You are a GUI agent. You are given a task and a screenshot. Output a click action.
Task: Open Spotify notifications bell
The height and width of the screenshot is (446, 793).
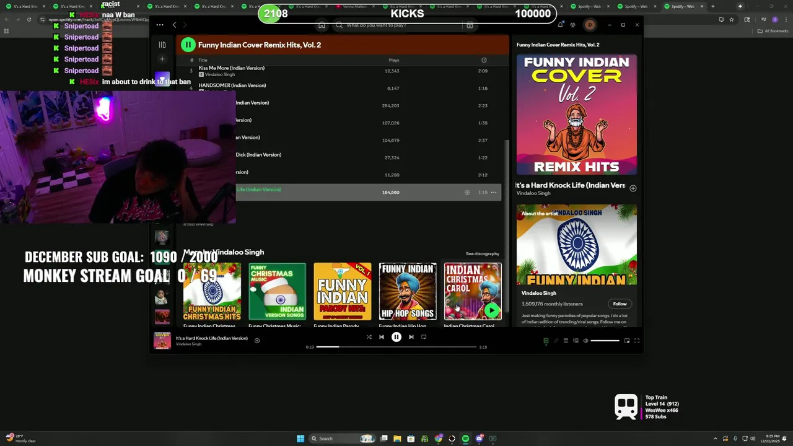pos(560,25)
